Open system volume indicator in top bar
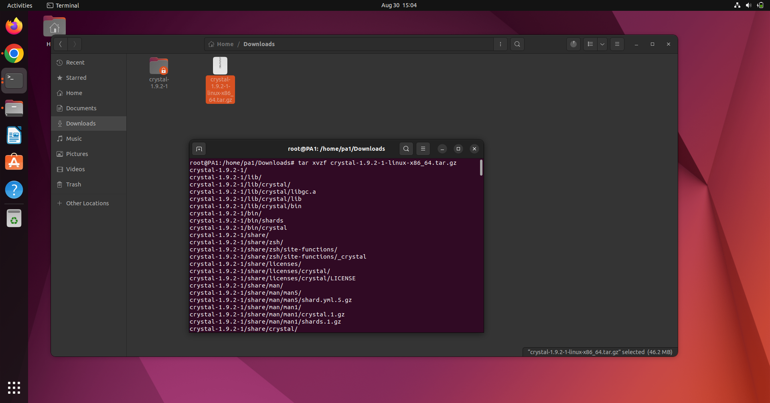 [748, 5]
